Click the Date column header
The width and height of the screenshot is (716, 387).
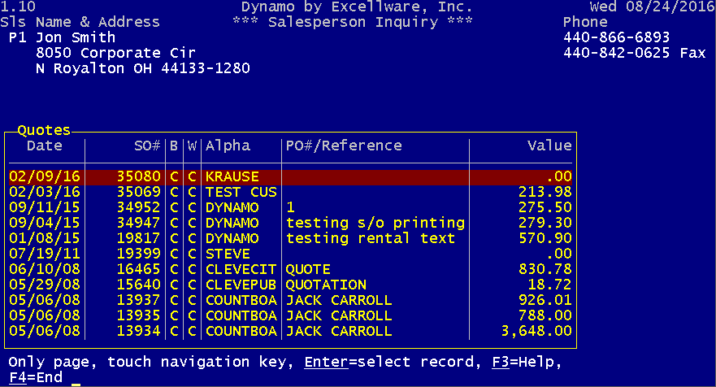coord(45,146)
